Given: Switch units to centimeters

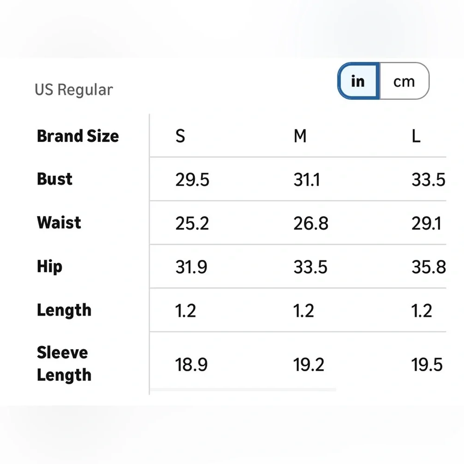Looking at the screenshot, I should (x=404, y=81).
